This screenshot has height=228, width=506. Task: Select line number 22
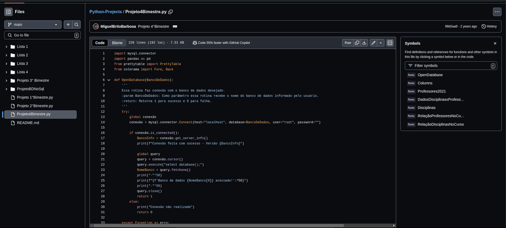click(103, 164)
